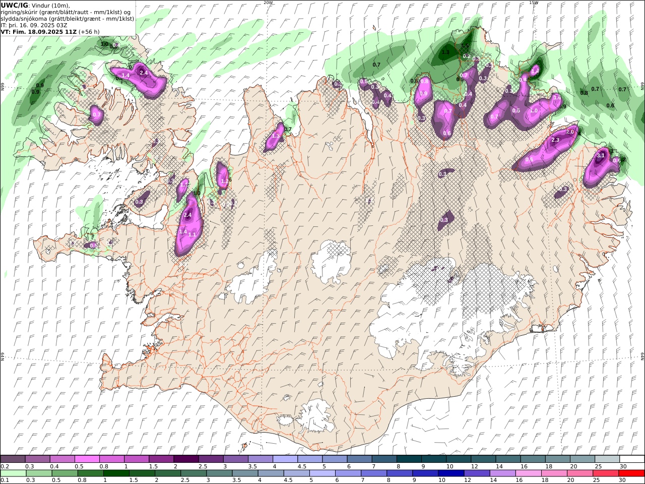Click the 20W longitude label at top
The height and width of the screenshot is (484, 645).
[x=268, y=3]
